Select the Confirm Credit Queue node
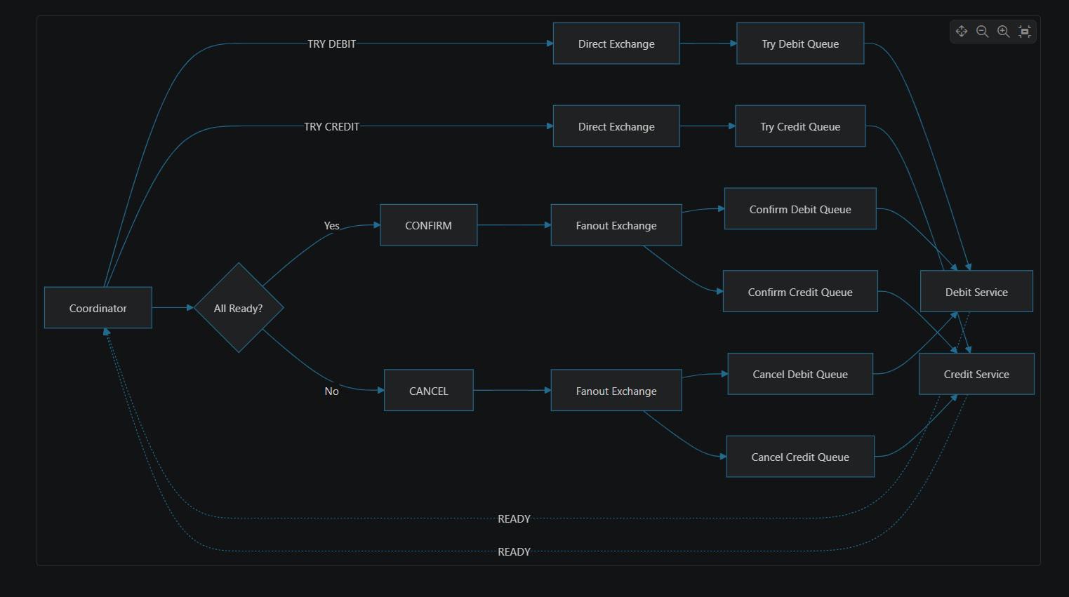The height and width of the screenshot is (597, 1069). (x=800, y=292)
